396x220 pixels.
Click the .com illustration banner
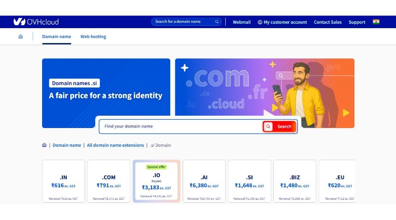pyautogui.click(x=264, y=93)
